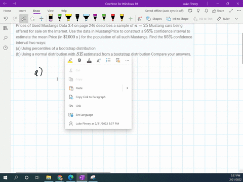Screen dimensions: 243x182
Task: Select Set Language menu entry
Action: [x=98, y=115]
